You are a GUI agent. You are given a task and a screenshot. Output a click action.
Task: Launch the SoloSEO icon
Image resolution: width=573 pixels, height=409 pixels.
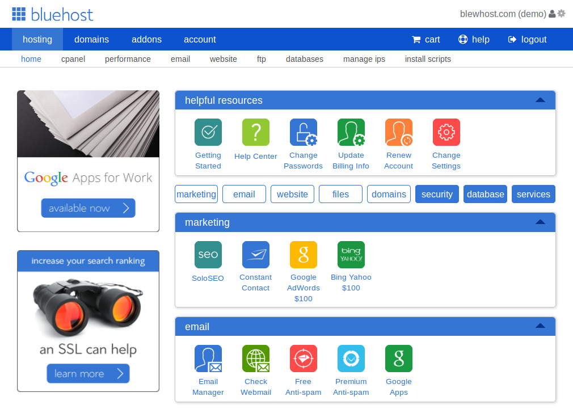tap(208, 254)
